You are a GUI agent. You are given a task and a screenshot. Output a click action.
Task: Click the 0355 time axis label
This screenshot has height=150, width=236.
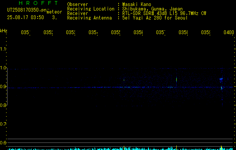coord(116,32)
